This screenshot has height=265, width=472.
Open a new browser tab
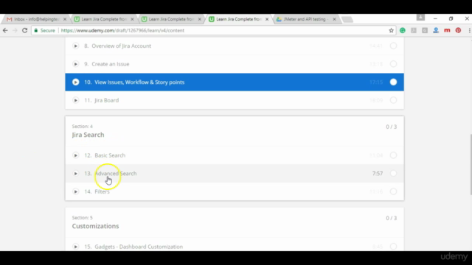click(x=347, y=20)
